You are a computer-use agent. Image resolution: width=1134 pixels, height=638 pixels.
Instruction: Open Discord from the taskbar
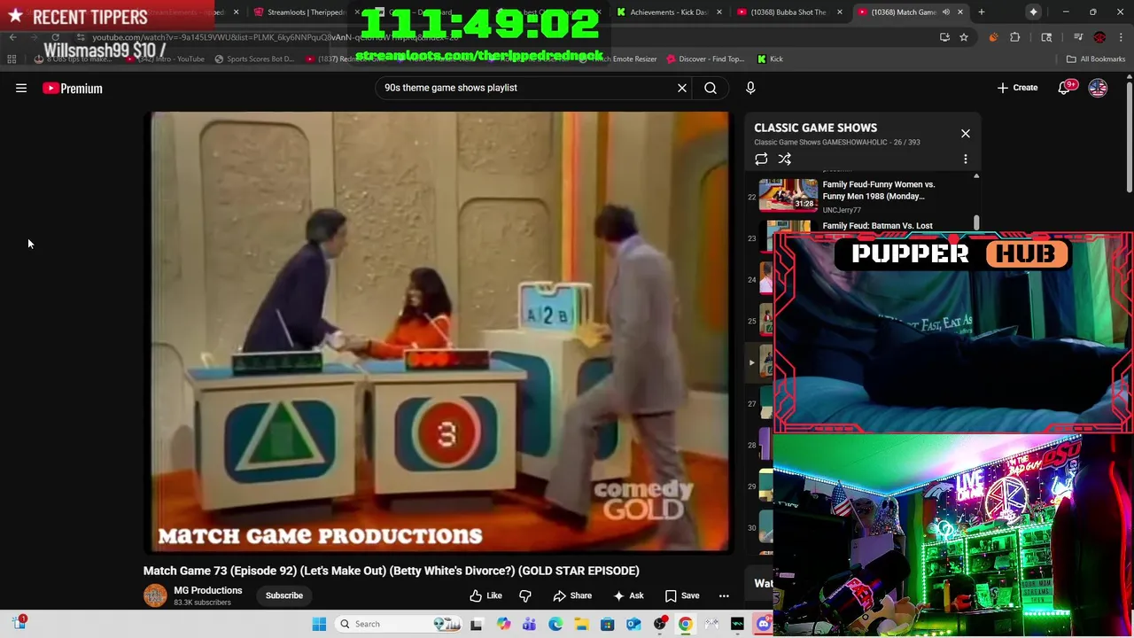[764, 624]
